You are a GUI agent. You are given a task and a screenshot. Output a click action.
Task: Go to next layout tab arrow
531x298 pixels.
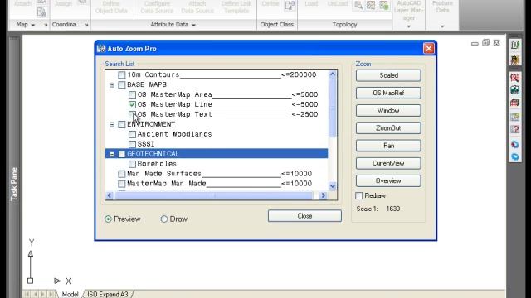click(x=43, y=294)
